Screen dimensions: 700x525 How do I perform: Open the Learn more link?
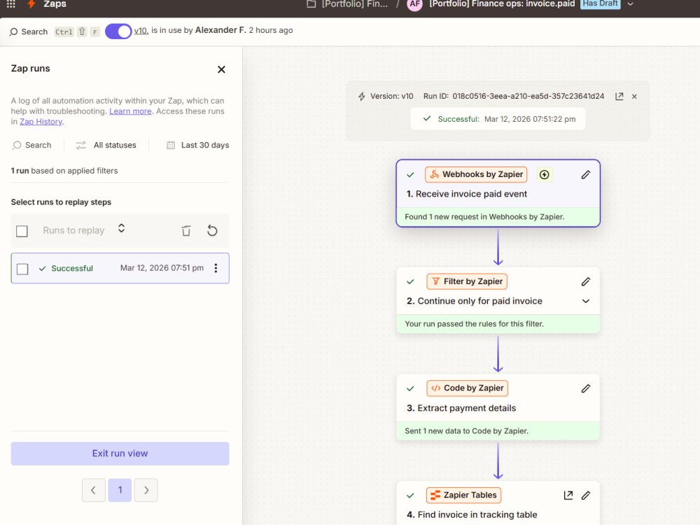click(x=130, y=111)
